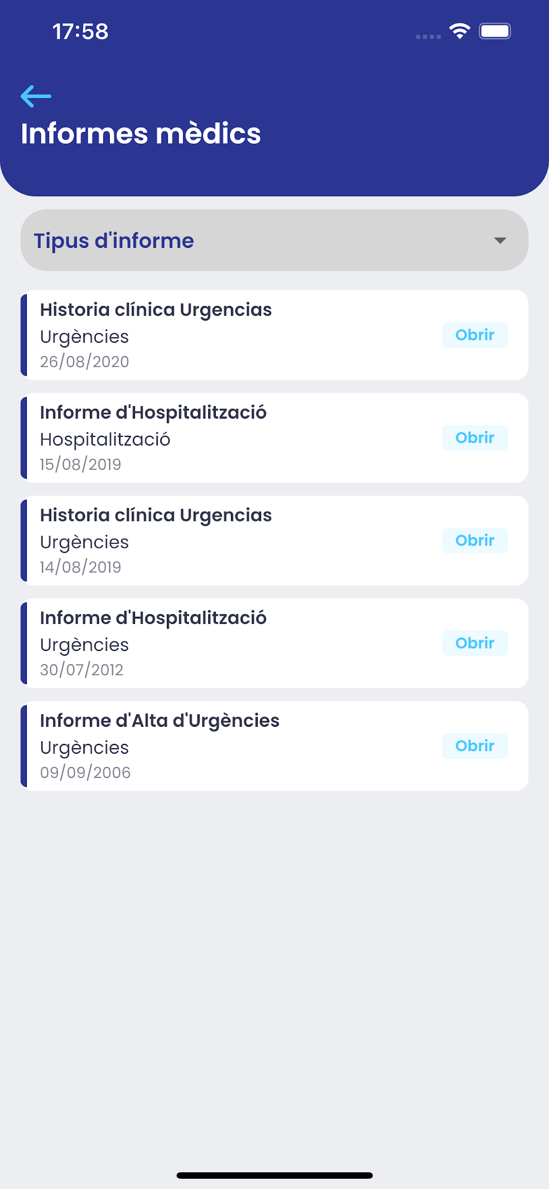Click the cellular signal dots

coord(428,37)
